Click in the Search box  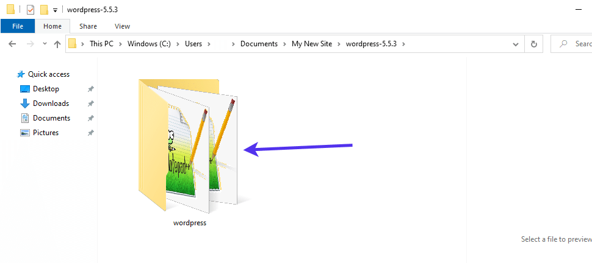coord(580,44)
